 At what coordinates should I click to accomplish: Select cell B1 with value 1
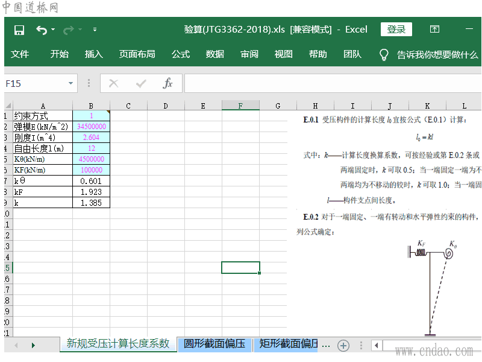coord(92,116)
